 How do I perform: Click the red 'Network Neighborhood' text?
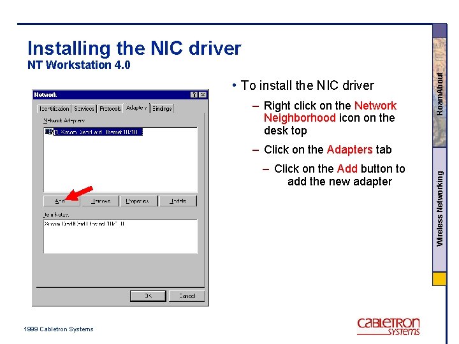[330, 111]
